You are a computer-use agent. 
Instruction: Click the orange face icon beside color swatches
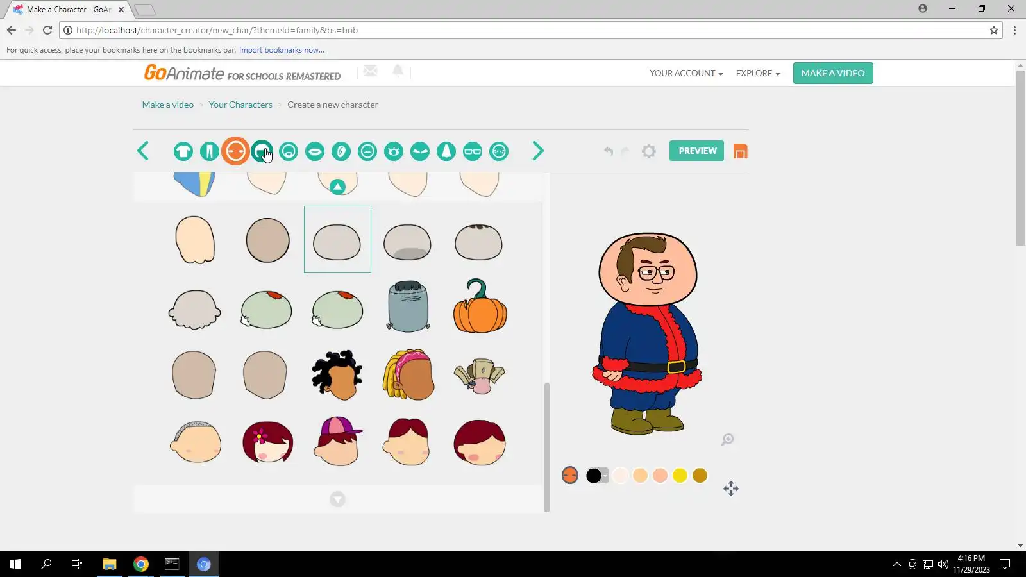pyautogui.click(x=570, y=475)
